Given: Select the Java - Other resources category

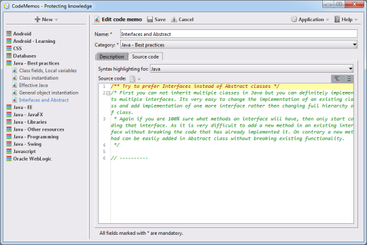Looking at the screenshot, I should [39, 129].
